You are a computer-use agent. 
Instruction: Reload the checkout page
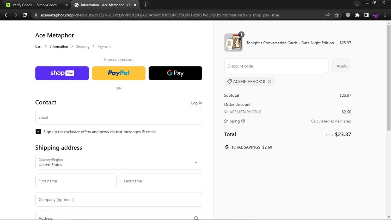pos(25,15)
